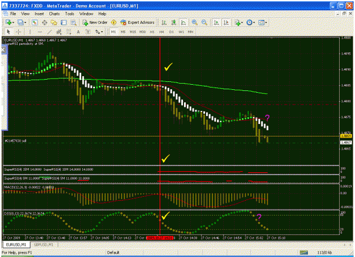
Task: Click the #21467030 sell order label
Action: coord(16,141)
